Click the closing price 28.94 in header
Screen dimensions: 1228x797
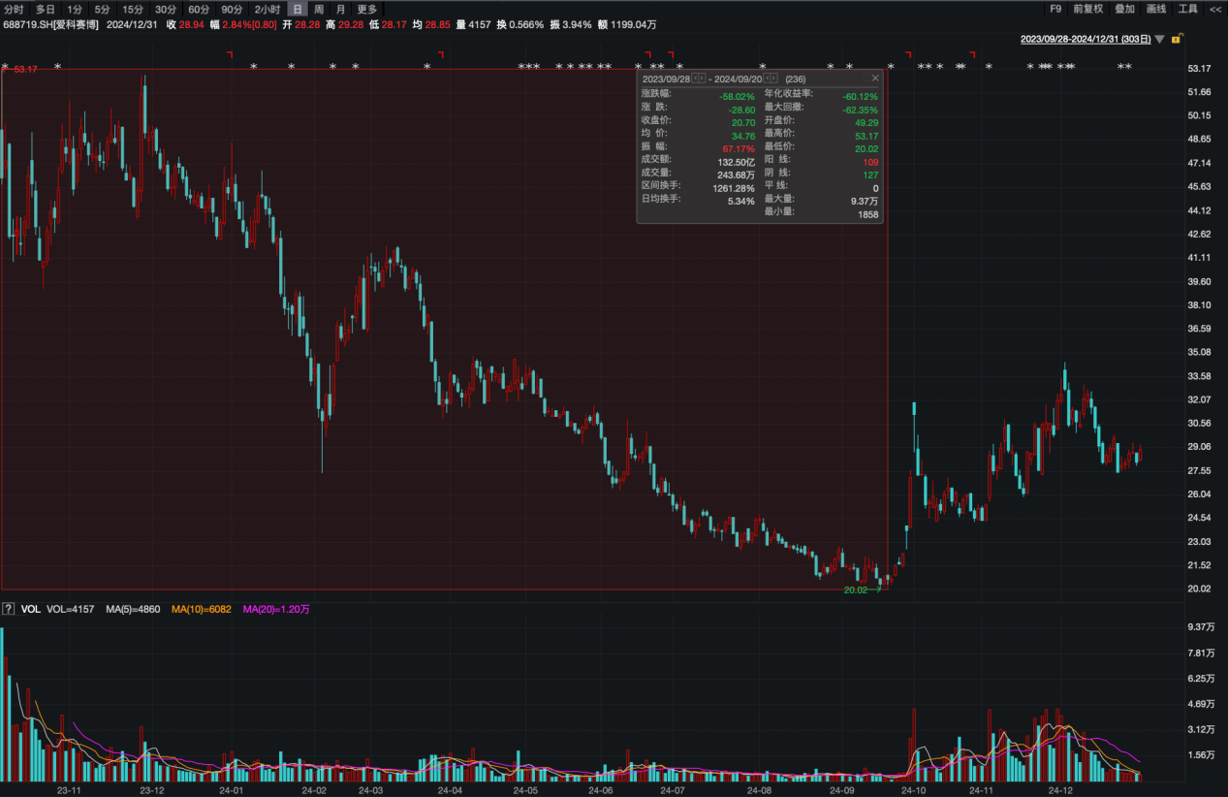190,24
